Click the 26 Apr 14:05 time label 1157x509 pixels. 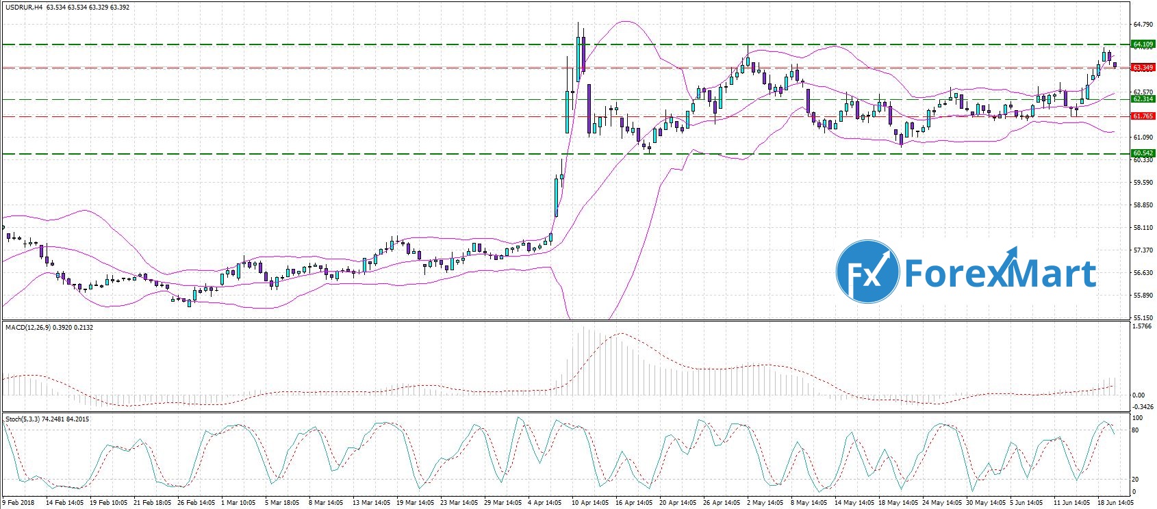722,503
